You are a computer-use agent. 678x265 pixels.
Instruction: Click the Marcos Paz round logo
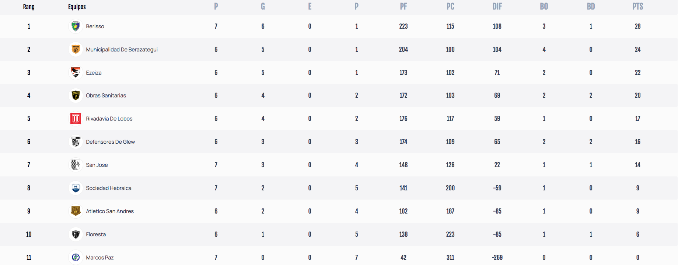(x=76, y=257)
